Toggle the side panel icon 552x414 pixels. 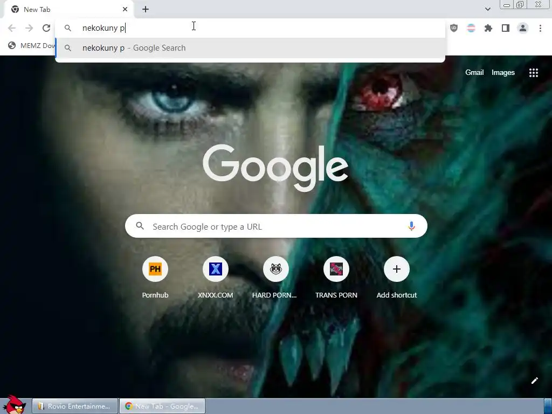coord(506,28)
